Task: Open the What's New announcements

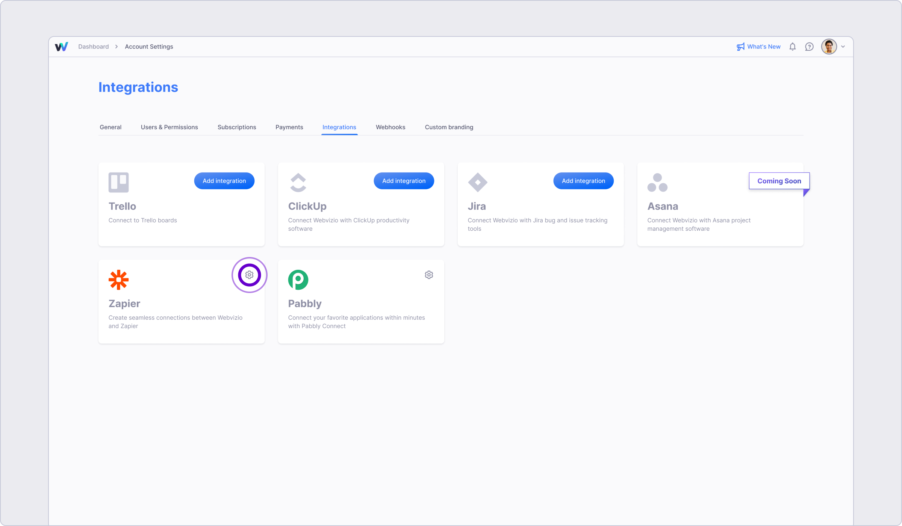Action: [x=758, y=47]
